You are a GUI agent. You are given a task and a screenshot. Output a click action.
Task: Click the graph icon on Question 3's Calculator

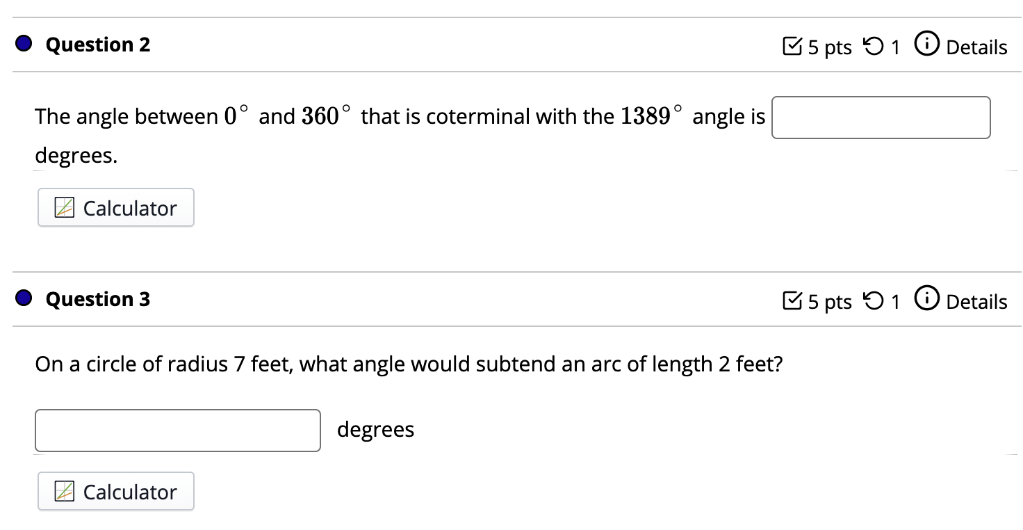[x=65, y=492]
